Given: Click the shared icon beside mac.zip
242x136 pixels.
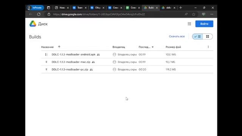Looking at the screenshot, I should pos(93,62).
